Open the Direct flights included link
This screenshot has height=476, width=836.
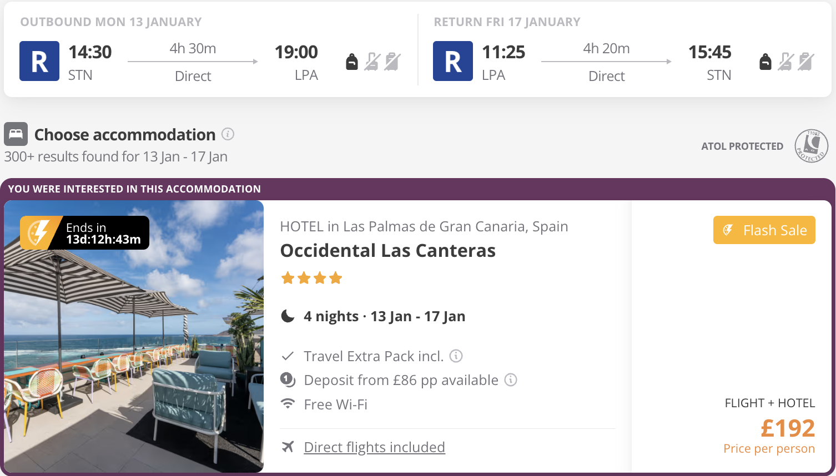coord(374,447)
